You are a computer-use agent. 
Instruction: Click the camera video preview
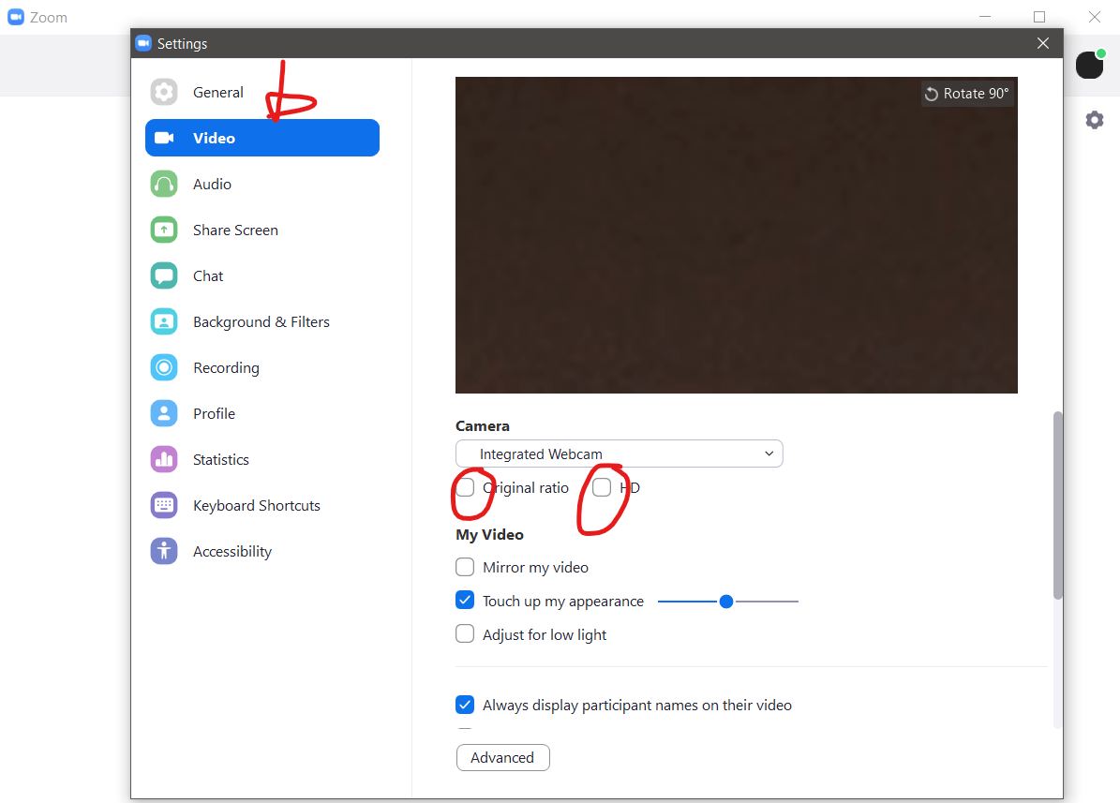point(737,235)
